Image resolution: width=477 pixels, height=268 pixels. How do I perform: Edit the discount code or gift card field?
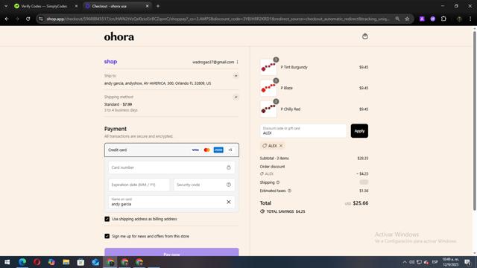point(303,131)
